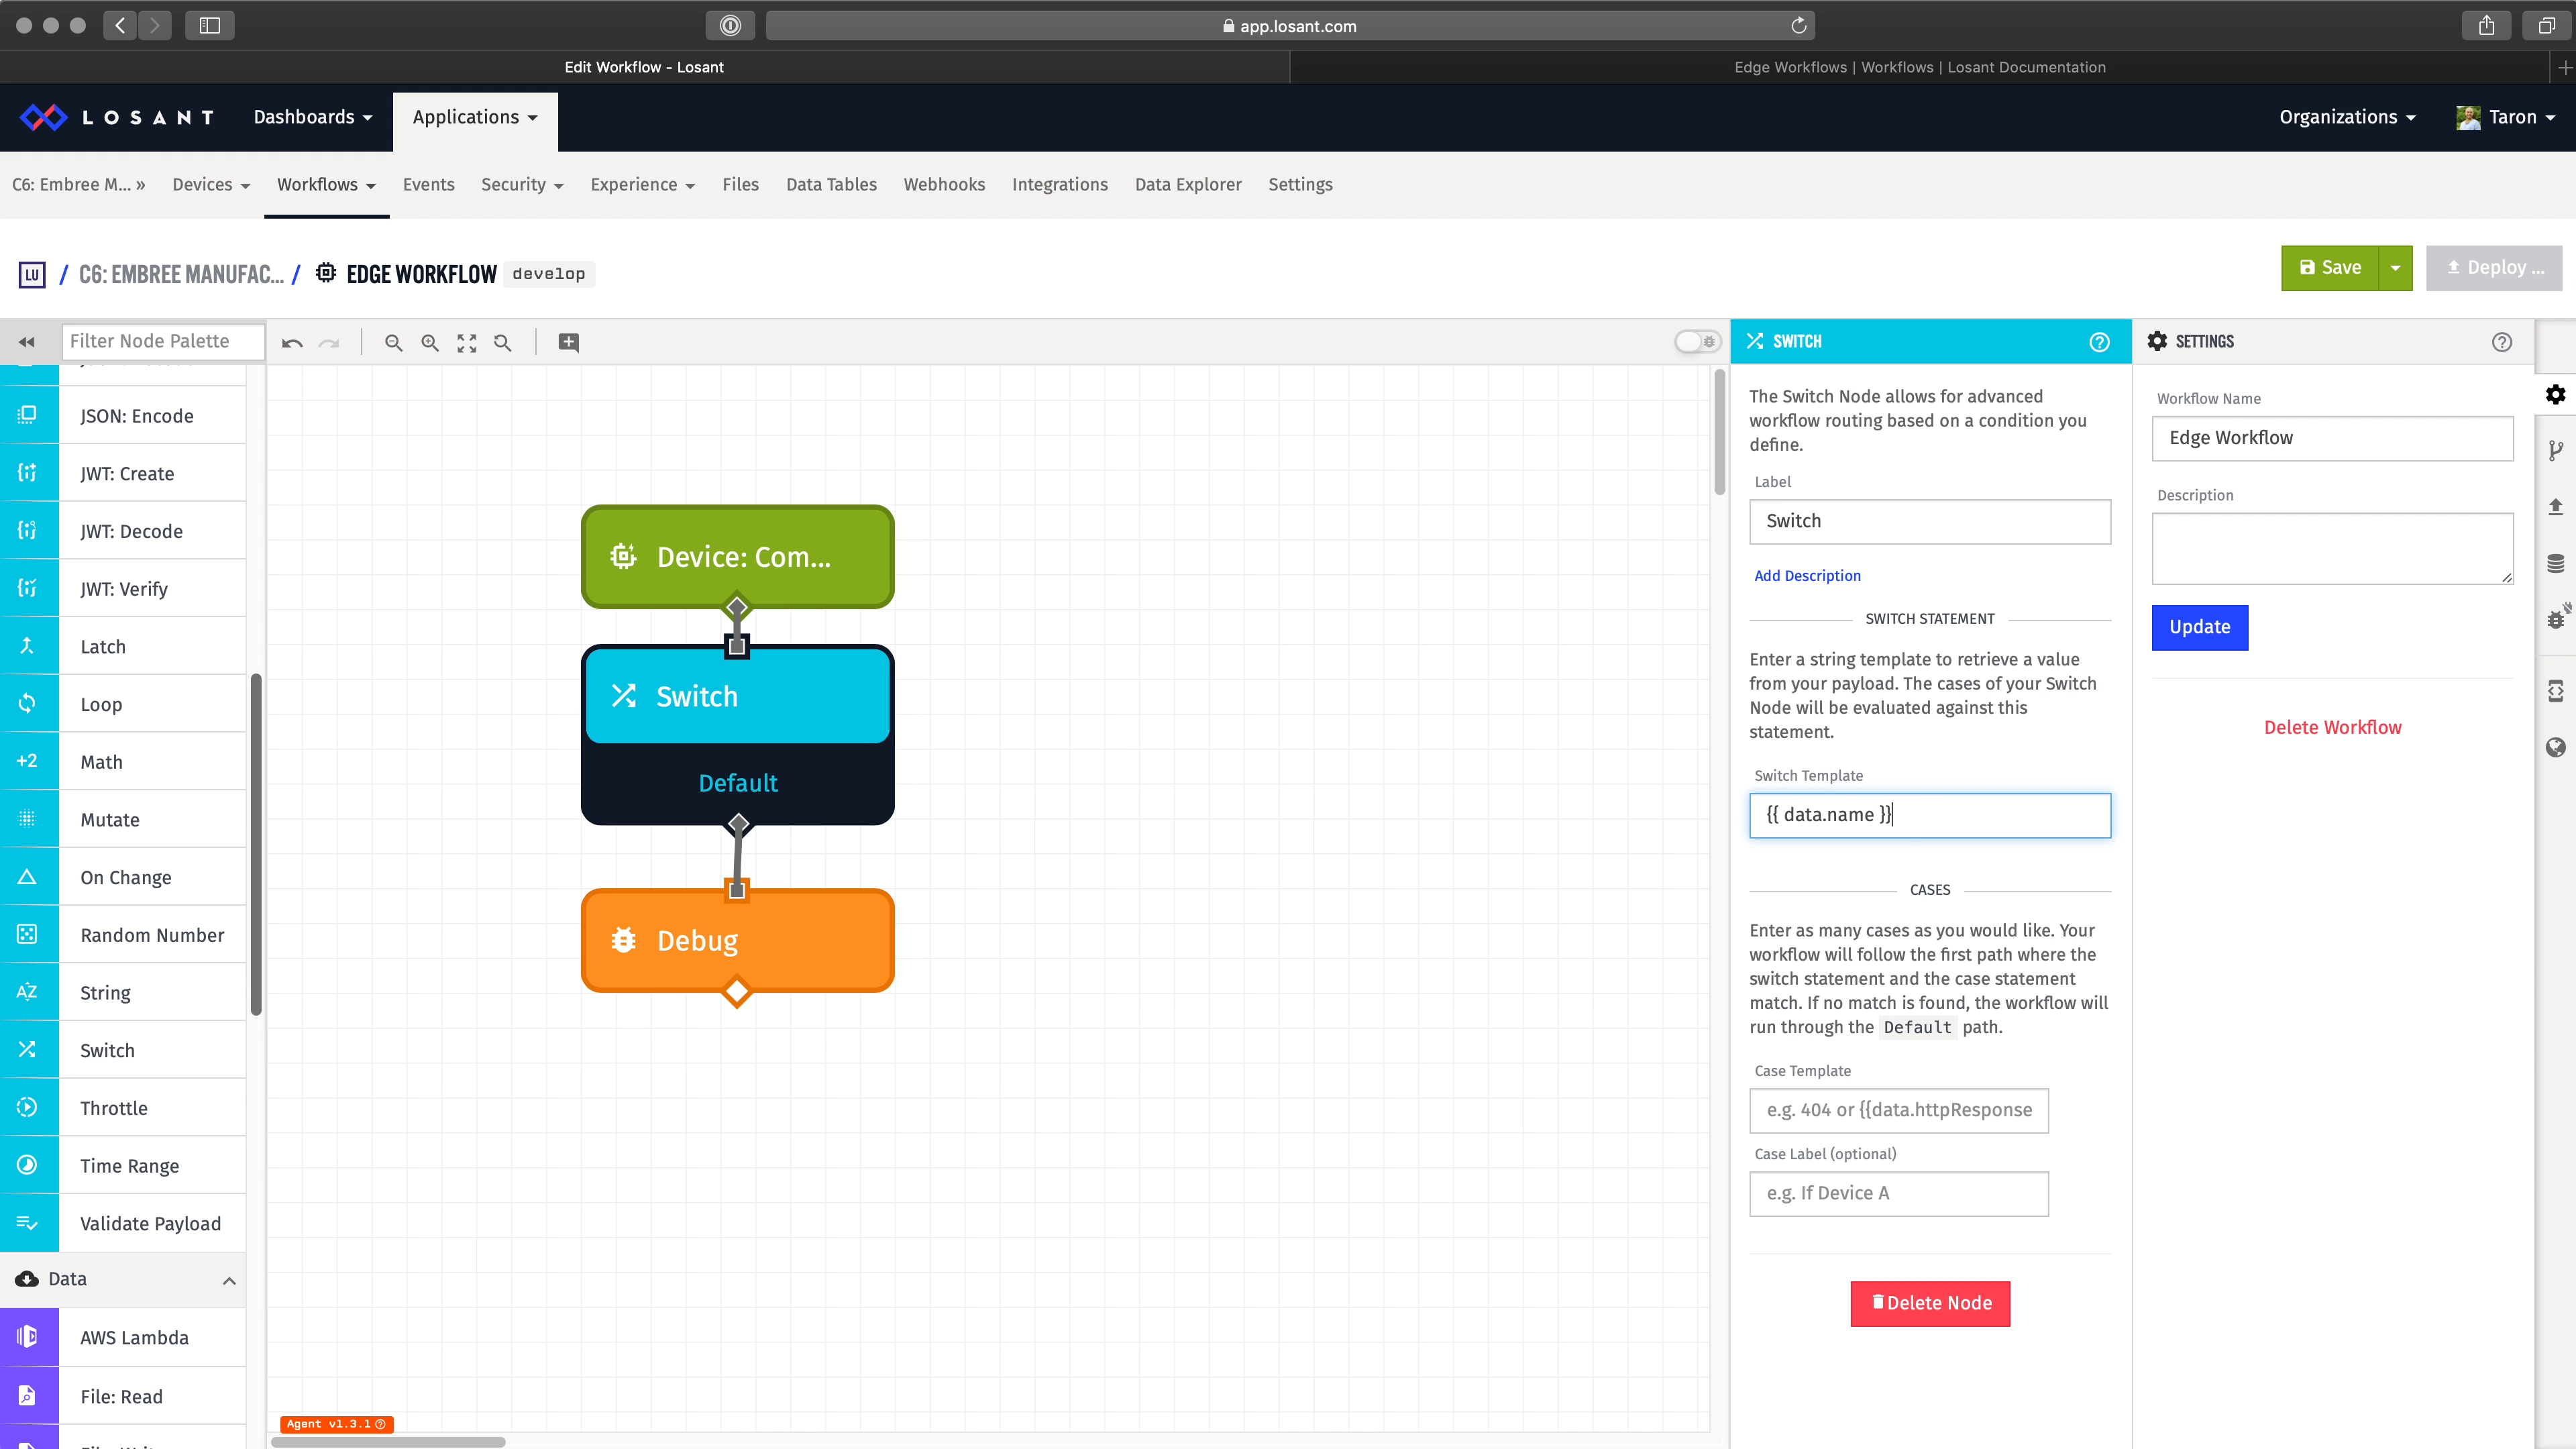Select the Loop node icon in palette
Image resolution: width=2576 pixels, height=1449 pixels.
[x=28, y=704]
